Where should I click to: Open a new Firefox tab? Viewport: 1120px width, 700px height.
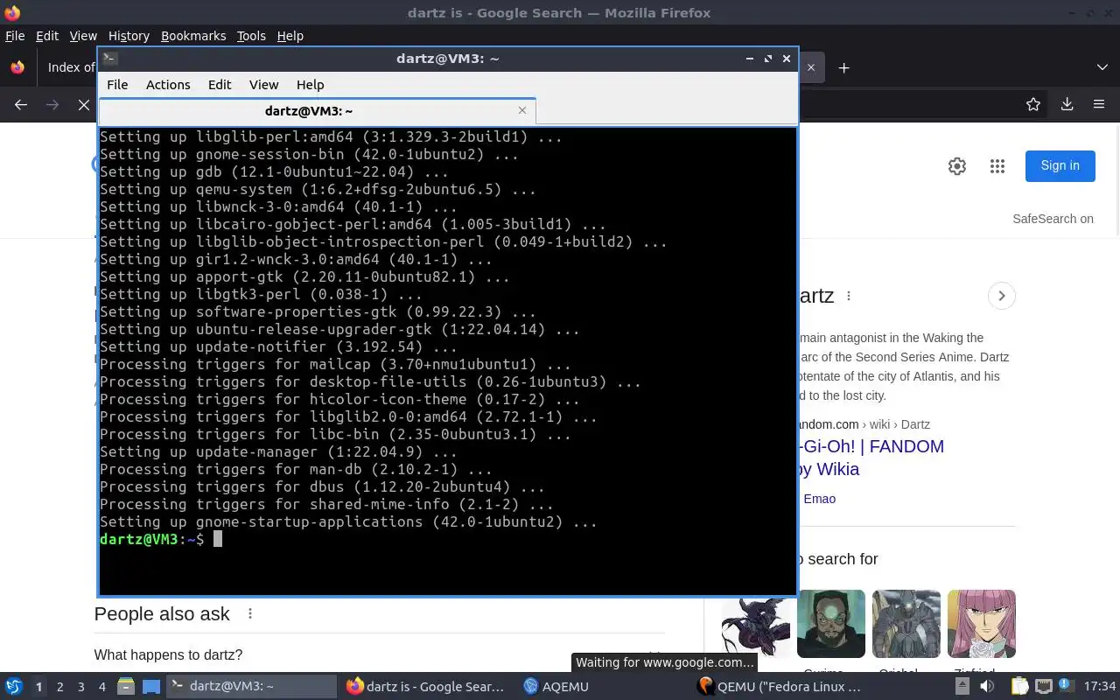pyautogui.click(x=843, y=67)
